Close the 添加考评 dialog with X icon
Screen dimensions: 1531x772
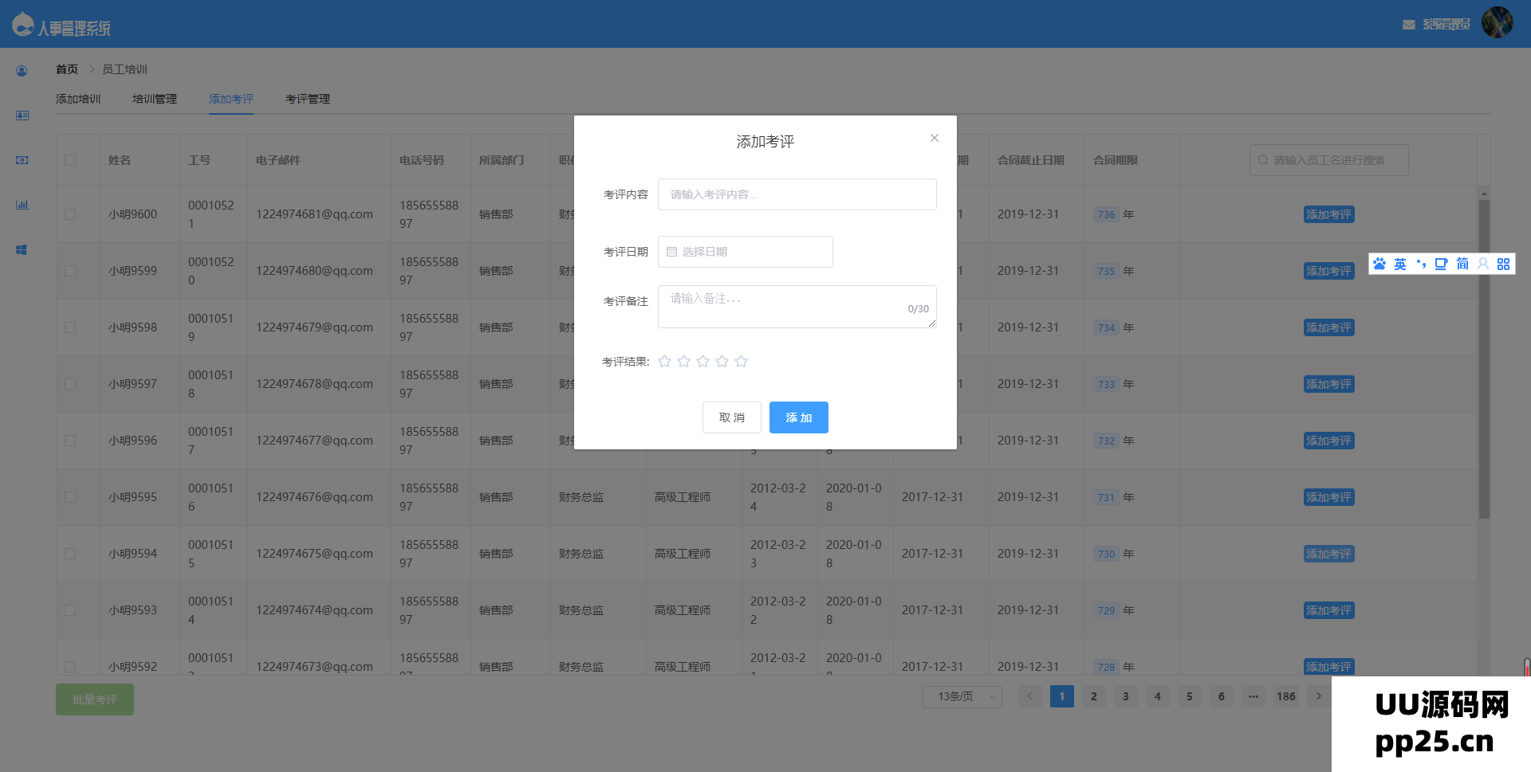click(x=934, y=138)
